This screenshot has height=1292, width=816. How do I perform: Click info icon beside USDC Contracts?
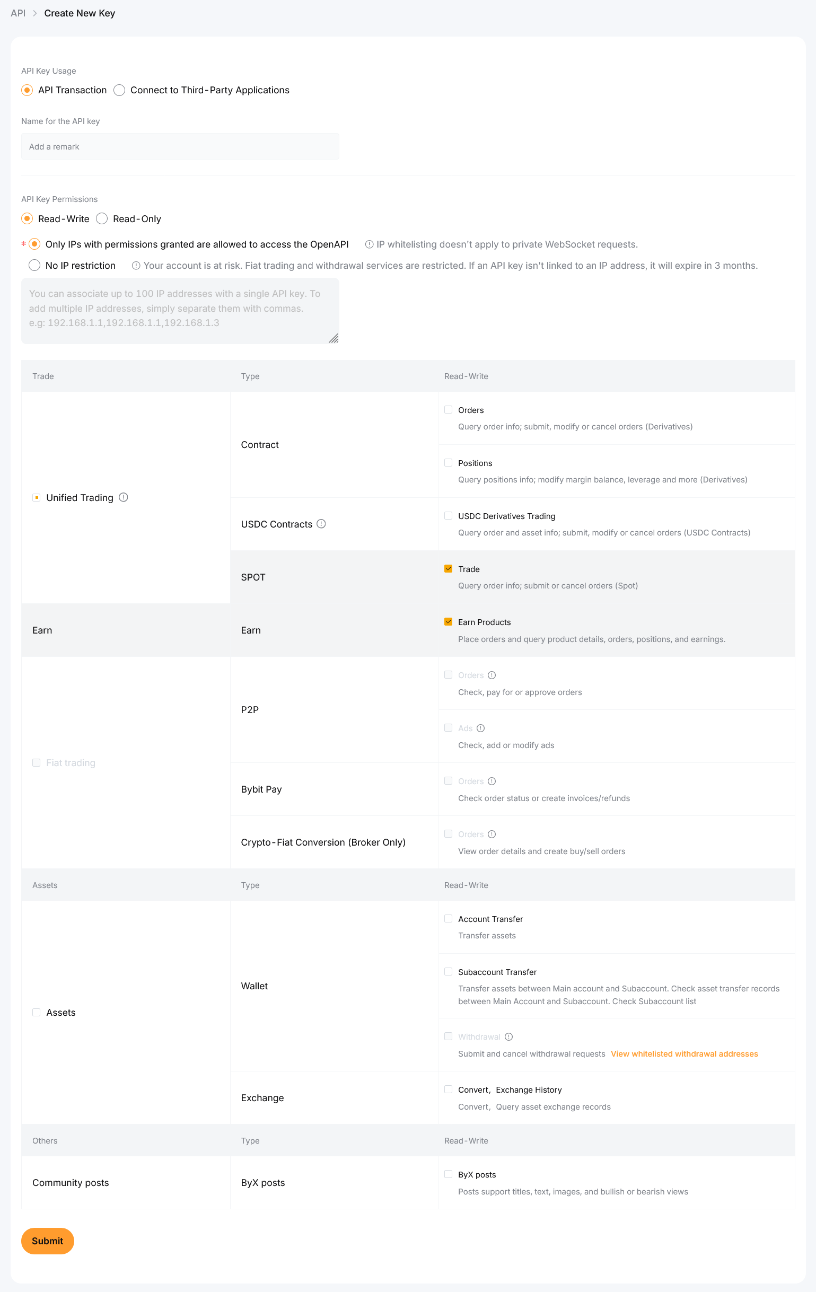pos(321,524)
